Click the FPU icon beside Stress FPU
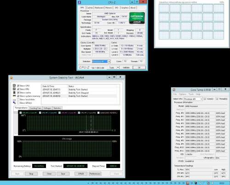 pos(14,89)
